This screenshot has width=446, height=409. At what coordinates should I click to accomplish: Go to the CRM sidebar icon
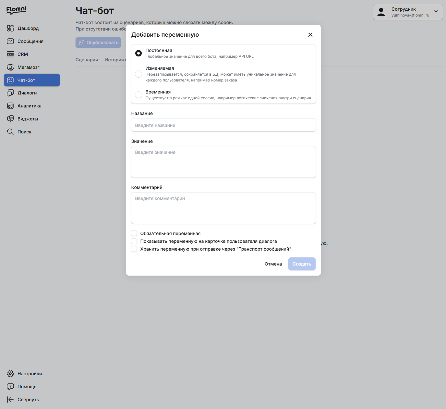(10, 54)
